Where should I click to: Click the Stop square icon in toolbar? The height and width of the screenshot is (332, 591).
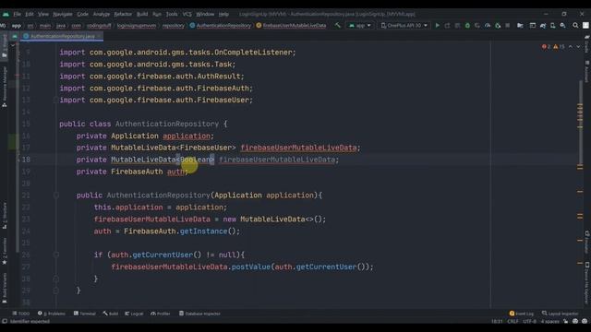508,25
